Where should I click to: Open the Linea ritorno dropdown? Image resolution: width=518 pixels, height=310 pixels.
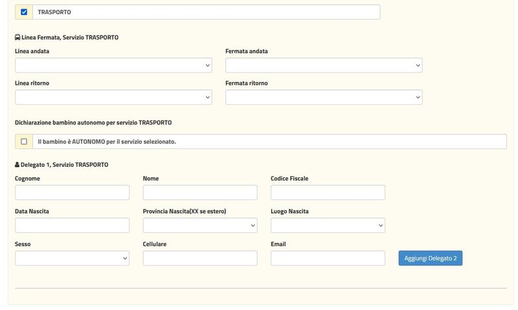click(x=113, y=97)
